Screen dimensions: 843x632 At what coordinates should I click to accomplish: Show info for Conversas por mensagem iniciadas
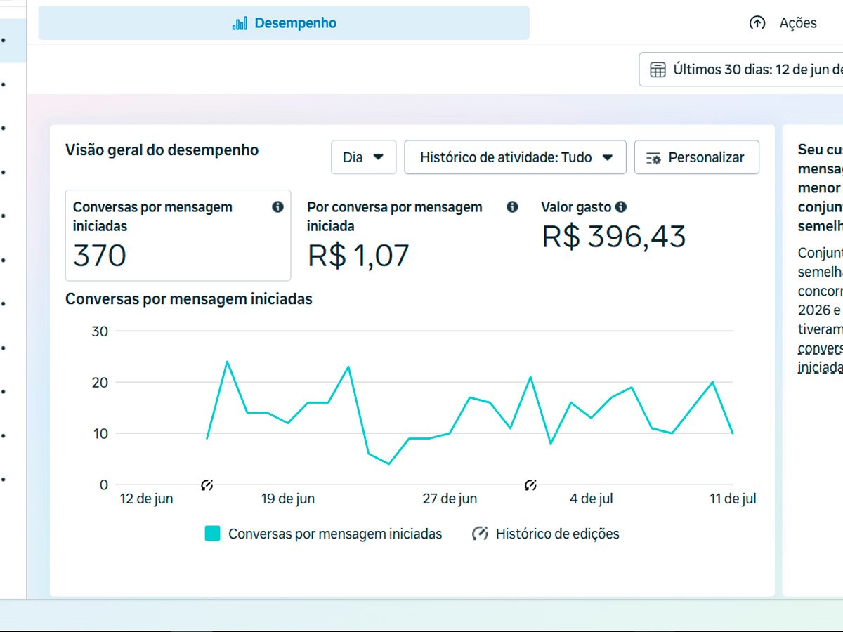pyautogui.click(x=277, y=207)
